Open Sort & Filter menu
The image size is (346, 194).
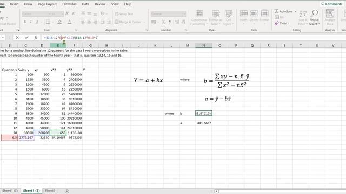[303, 18]
